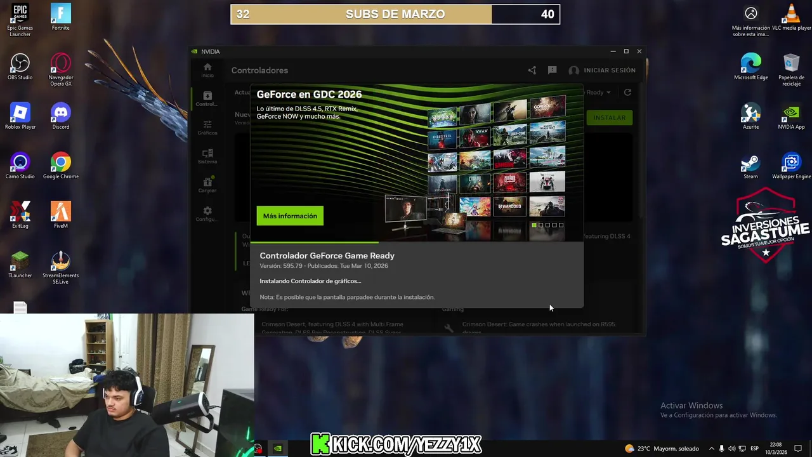Viewport: 812px width, 457px height.
Task: Open weather widget showing 23°C
Action: click(x=662, y=449)
